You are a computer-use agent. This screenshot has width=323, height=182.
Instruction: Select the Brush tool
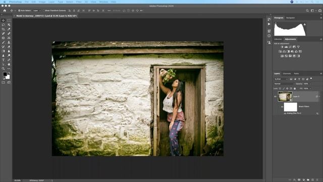(x=4, y=42)
